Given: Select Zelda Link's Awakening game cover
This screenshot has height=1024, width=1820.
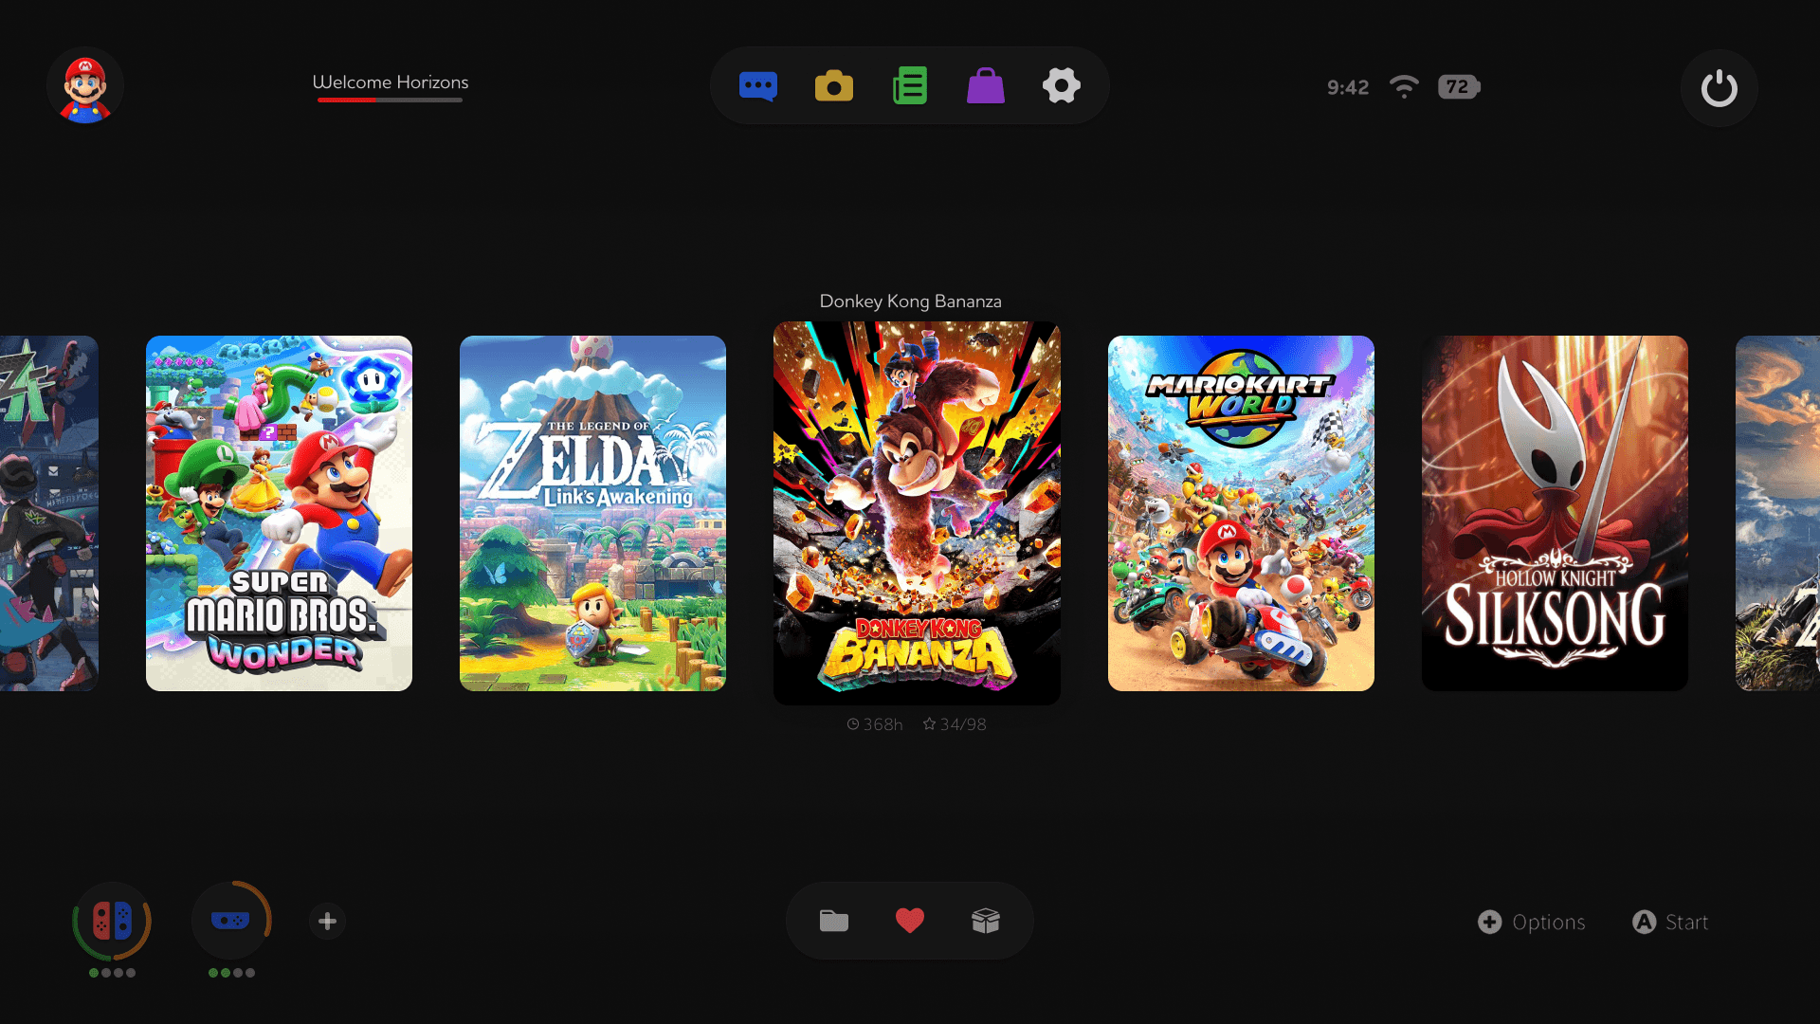Looking at the screenshot, I should click(x=592, y=513).
